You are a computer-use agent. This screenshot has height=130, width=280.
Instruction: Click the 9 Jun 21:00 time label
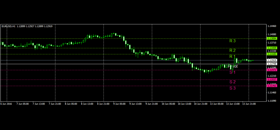point(151,104)
